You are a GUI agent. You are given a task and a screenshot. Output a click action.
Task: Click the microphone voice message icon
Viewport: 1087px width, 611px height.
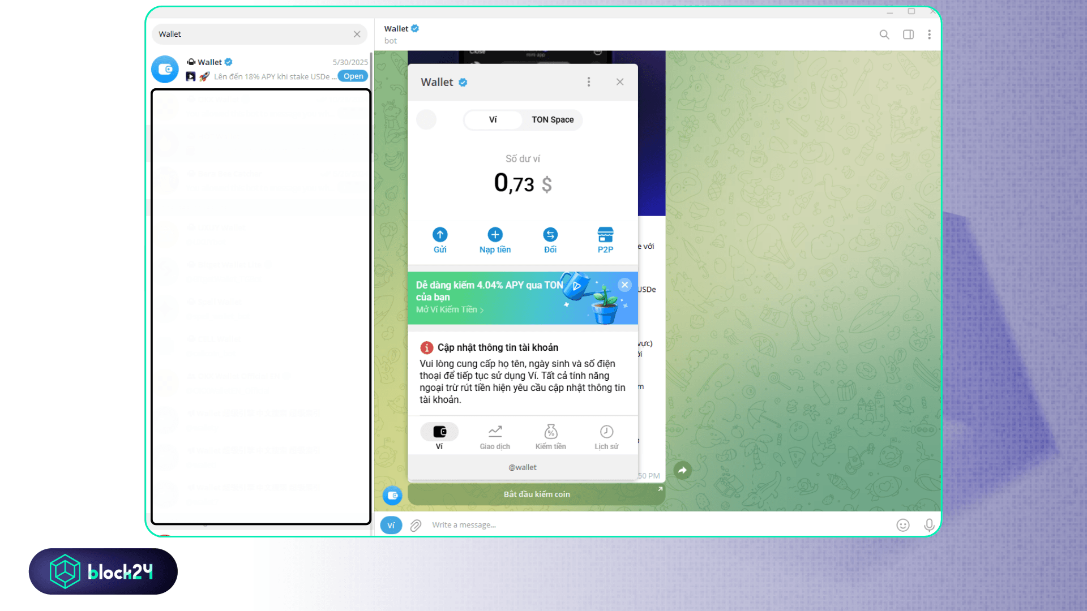tap(929, 525)
